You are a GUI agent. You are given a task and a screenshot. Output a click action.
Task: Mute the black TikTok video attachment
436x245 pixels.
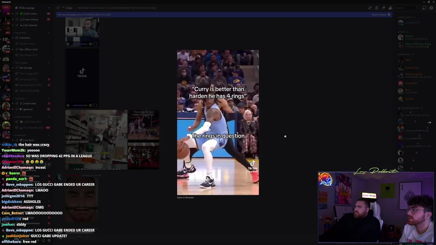click(x=91, y=105)
